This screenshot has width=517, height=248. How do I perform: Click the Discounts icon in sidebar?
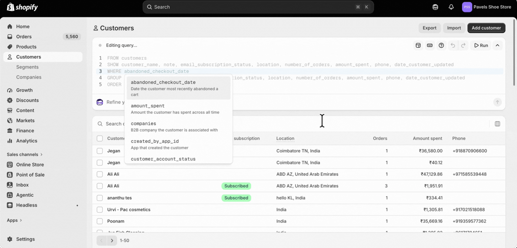(10, 100)
